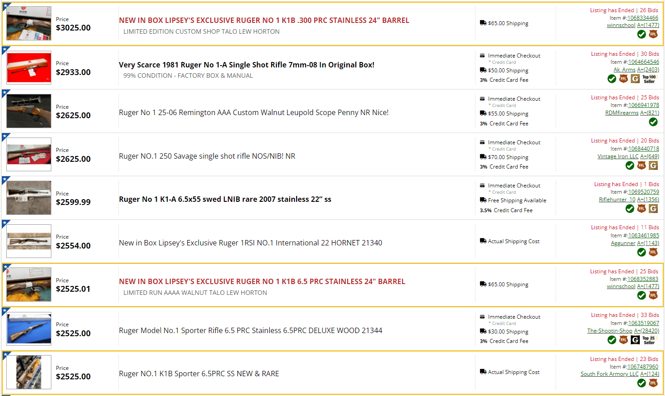Click the $2525.01 price
The image size is (665, 396).
[x=73, y=289]
